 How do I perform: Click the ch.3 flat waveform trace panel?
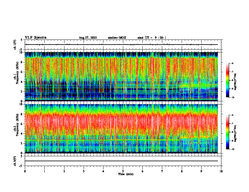123,161
